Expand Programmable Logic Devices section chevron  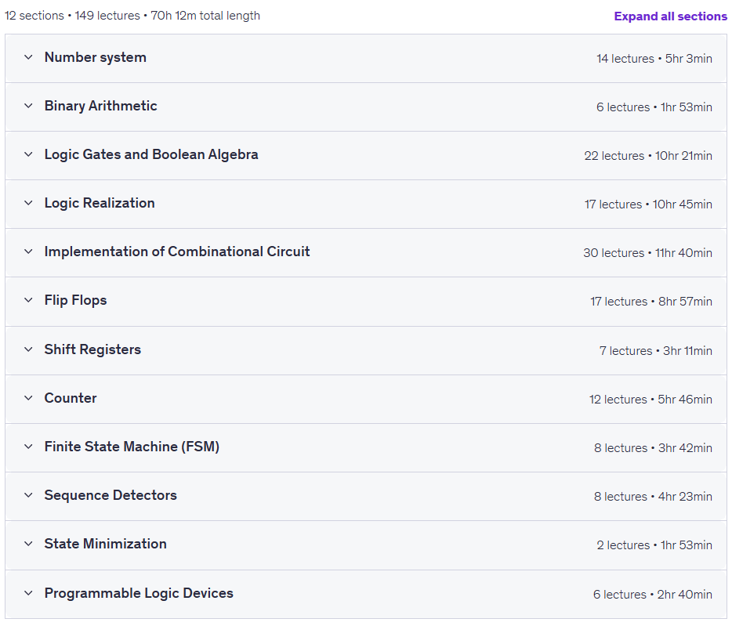pos(28,593)
